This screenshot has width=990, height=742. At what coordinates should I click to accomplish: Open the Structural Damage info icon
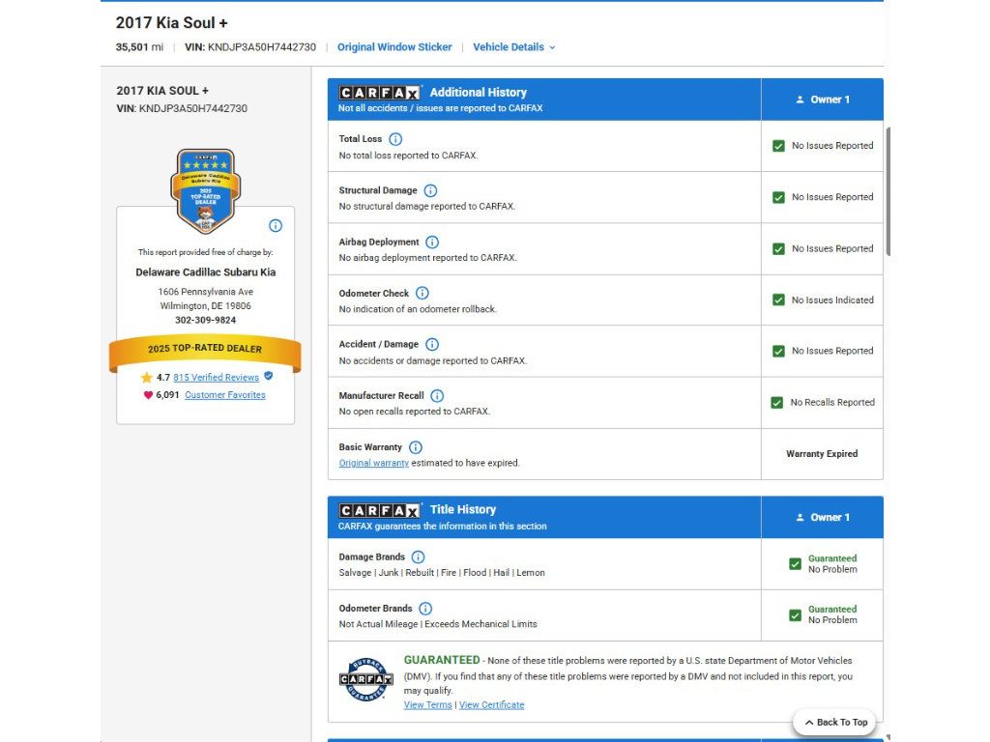click(430, 190)
